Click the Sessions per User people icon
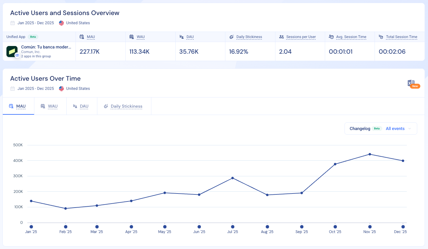This screenshot has height=249, width=428. point(281,37)
